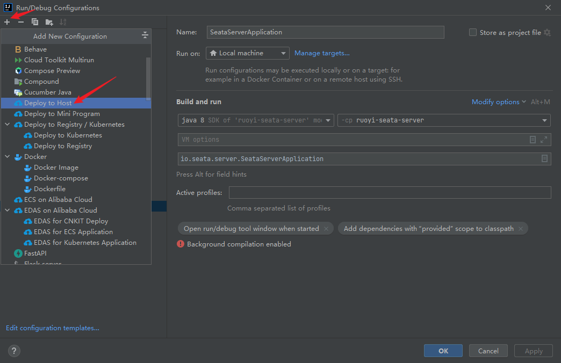Click the sort configurations alphabetically icon
The width and height of the screenshot is (561, 363).
[x=63, y=22]
